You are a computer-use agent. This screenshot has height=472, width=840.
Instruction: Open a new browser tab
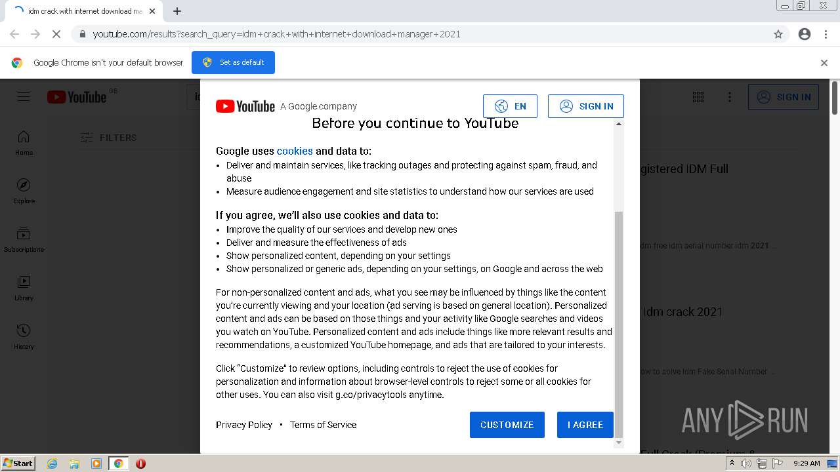click(177, 11)
